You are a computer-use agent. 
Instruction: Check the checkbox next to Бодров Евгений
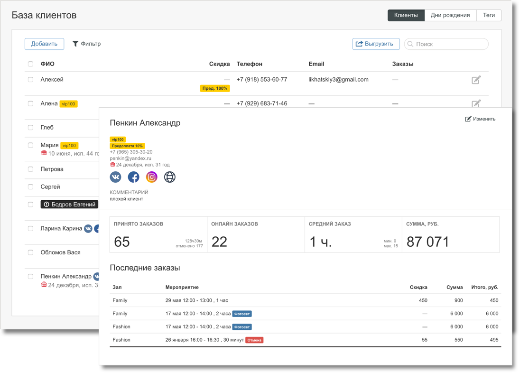[30, 204]
